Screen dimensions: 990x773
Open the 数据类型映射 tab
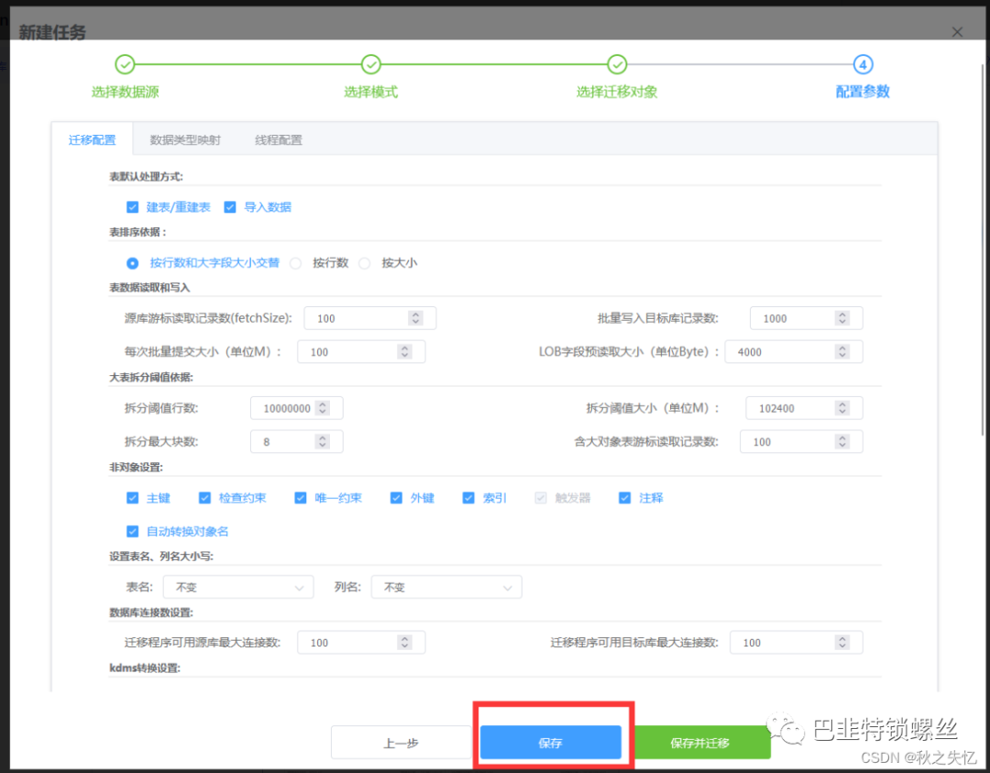(x=185, y=139)
